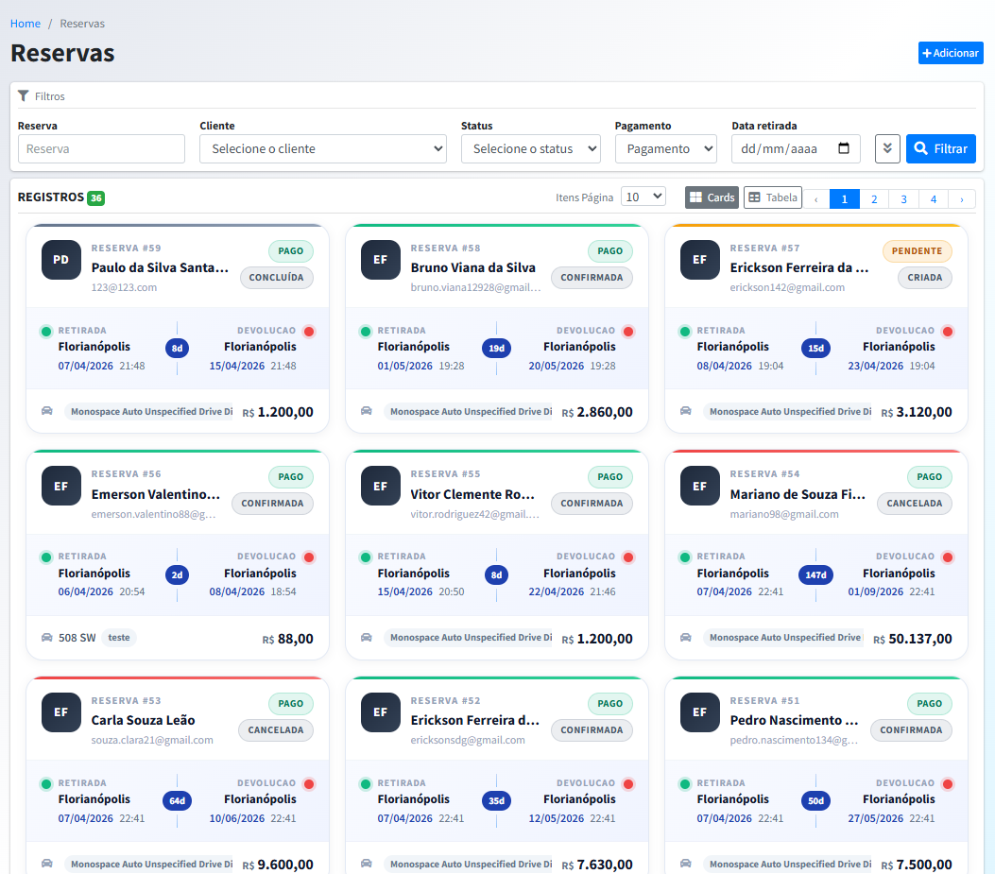The width and height of the screenshot is (995, 874).
Task: Open the Cliente selection dropdown
Action: coord(322,148)
